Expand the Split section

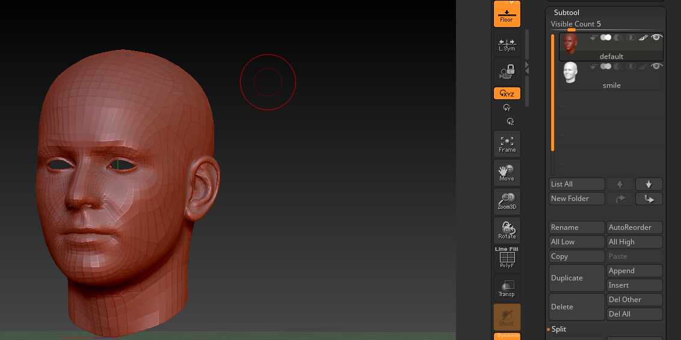click(559, 329)
